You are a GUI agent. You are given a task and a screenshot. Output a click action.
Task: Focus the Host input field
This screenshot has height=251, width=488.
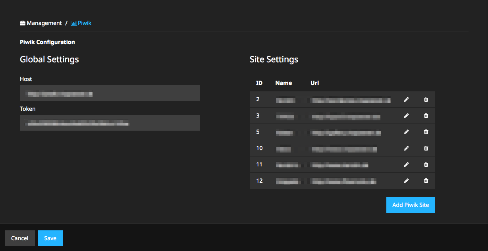[x=110, y=93]
